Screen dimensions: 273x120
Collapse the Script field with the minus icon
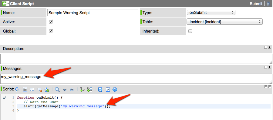point(265,87)
